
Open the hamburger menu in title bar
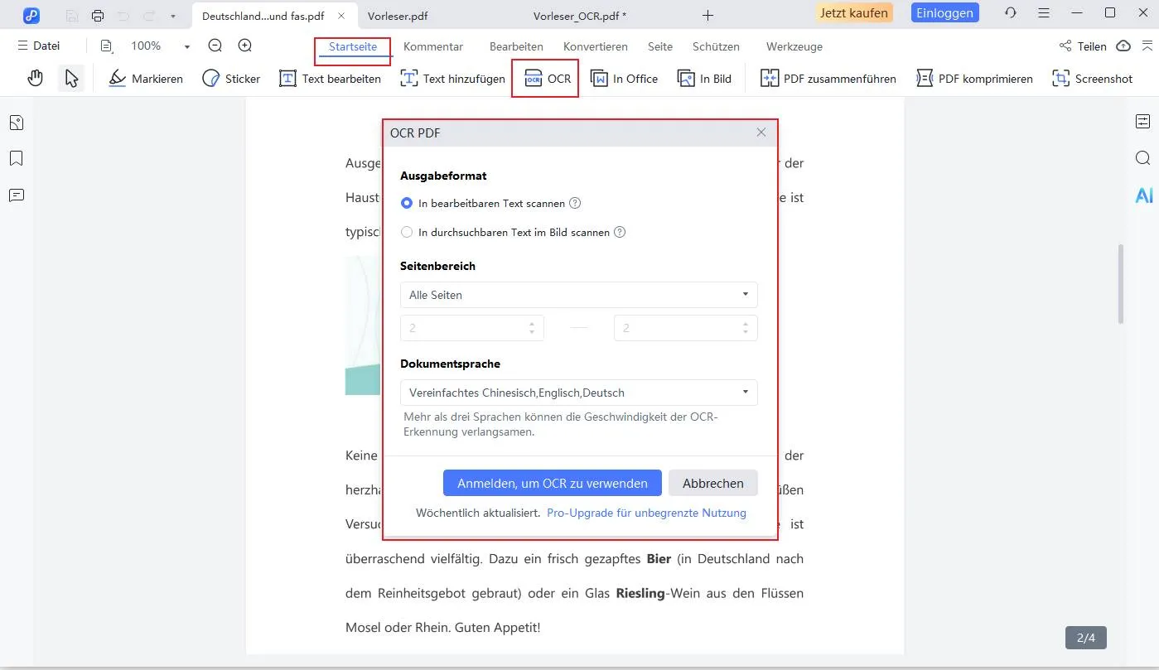point(1044,13)
